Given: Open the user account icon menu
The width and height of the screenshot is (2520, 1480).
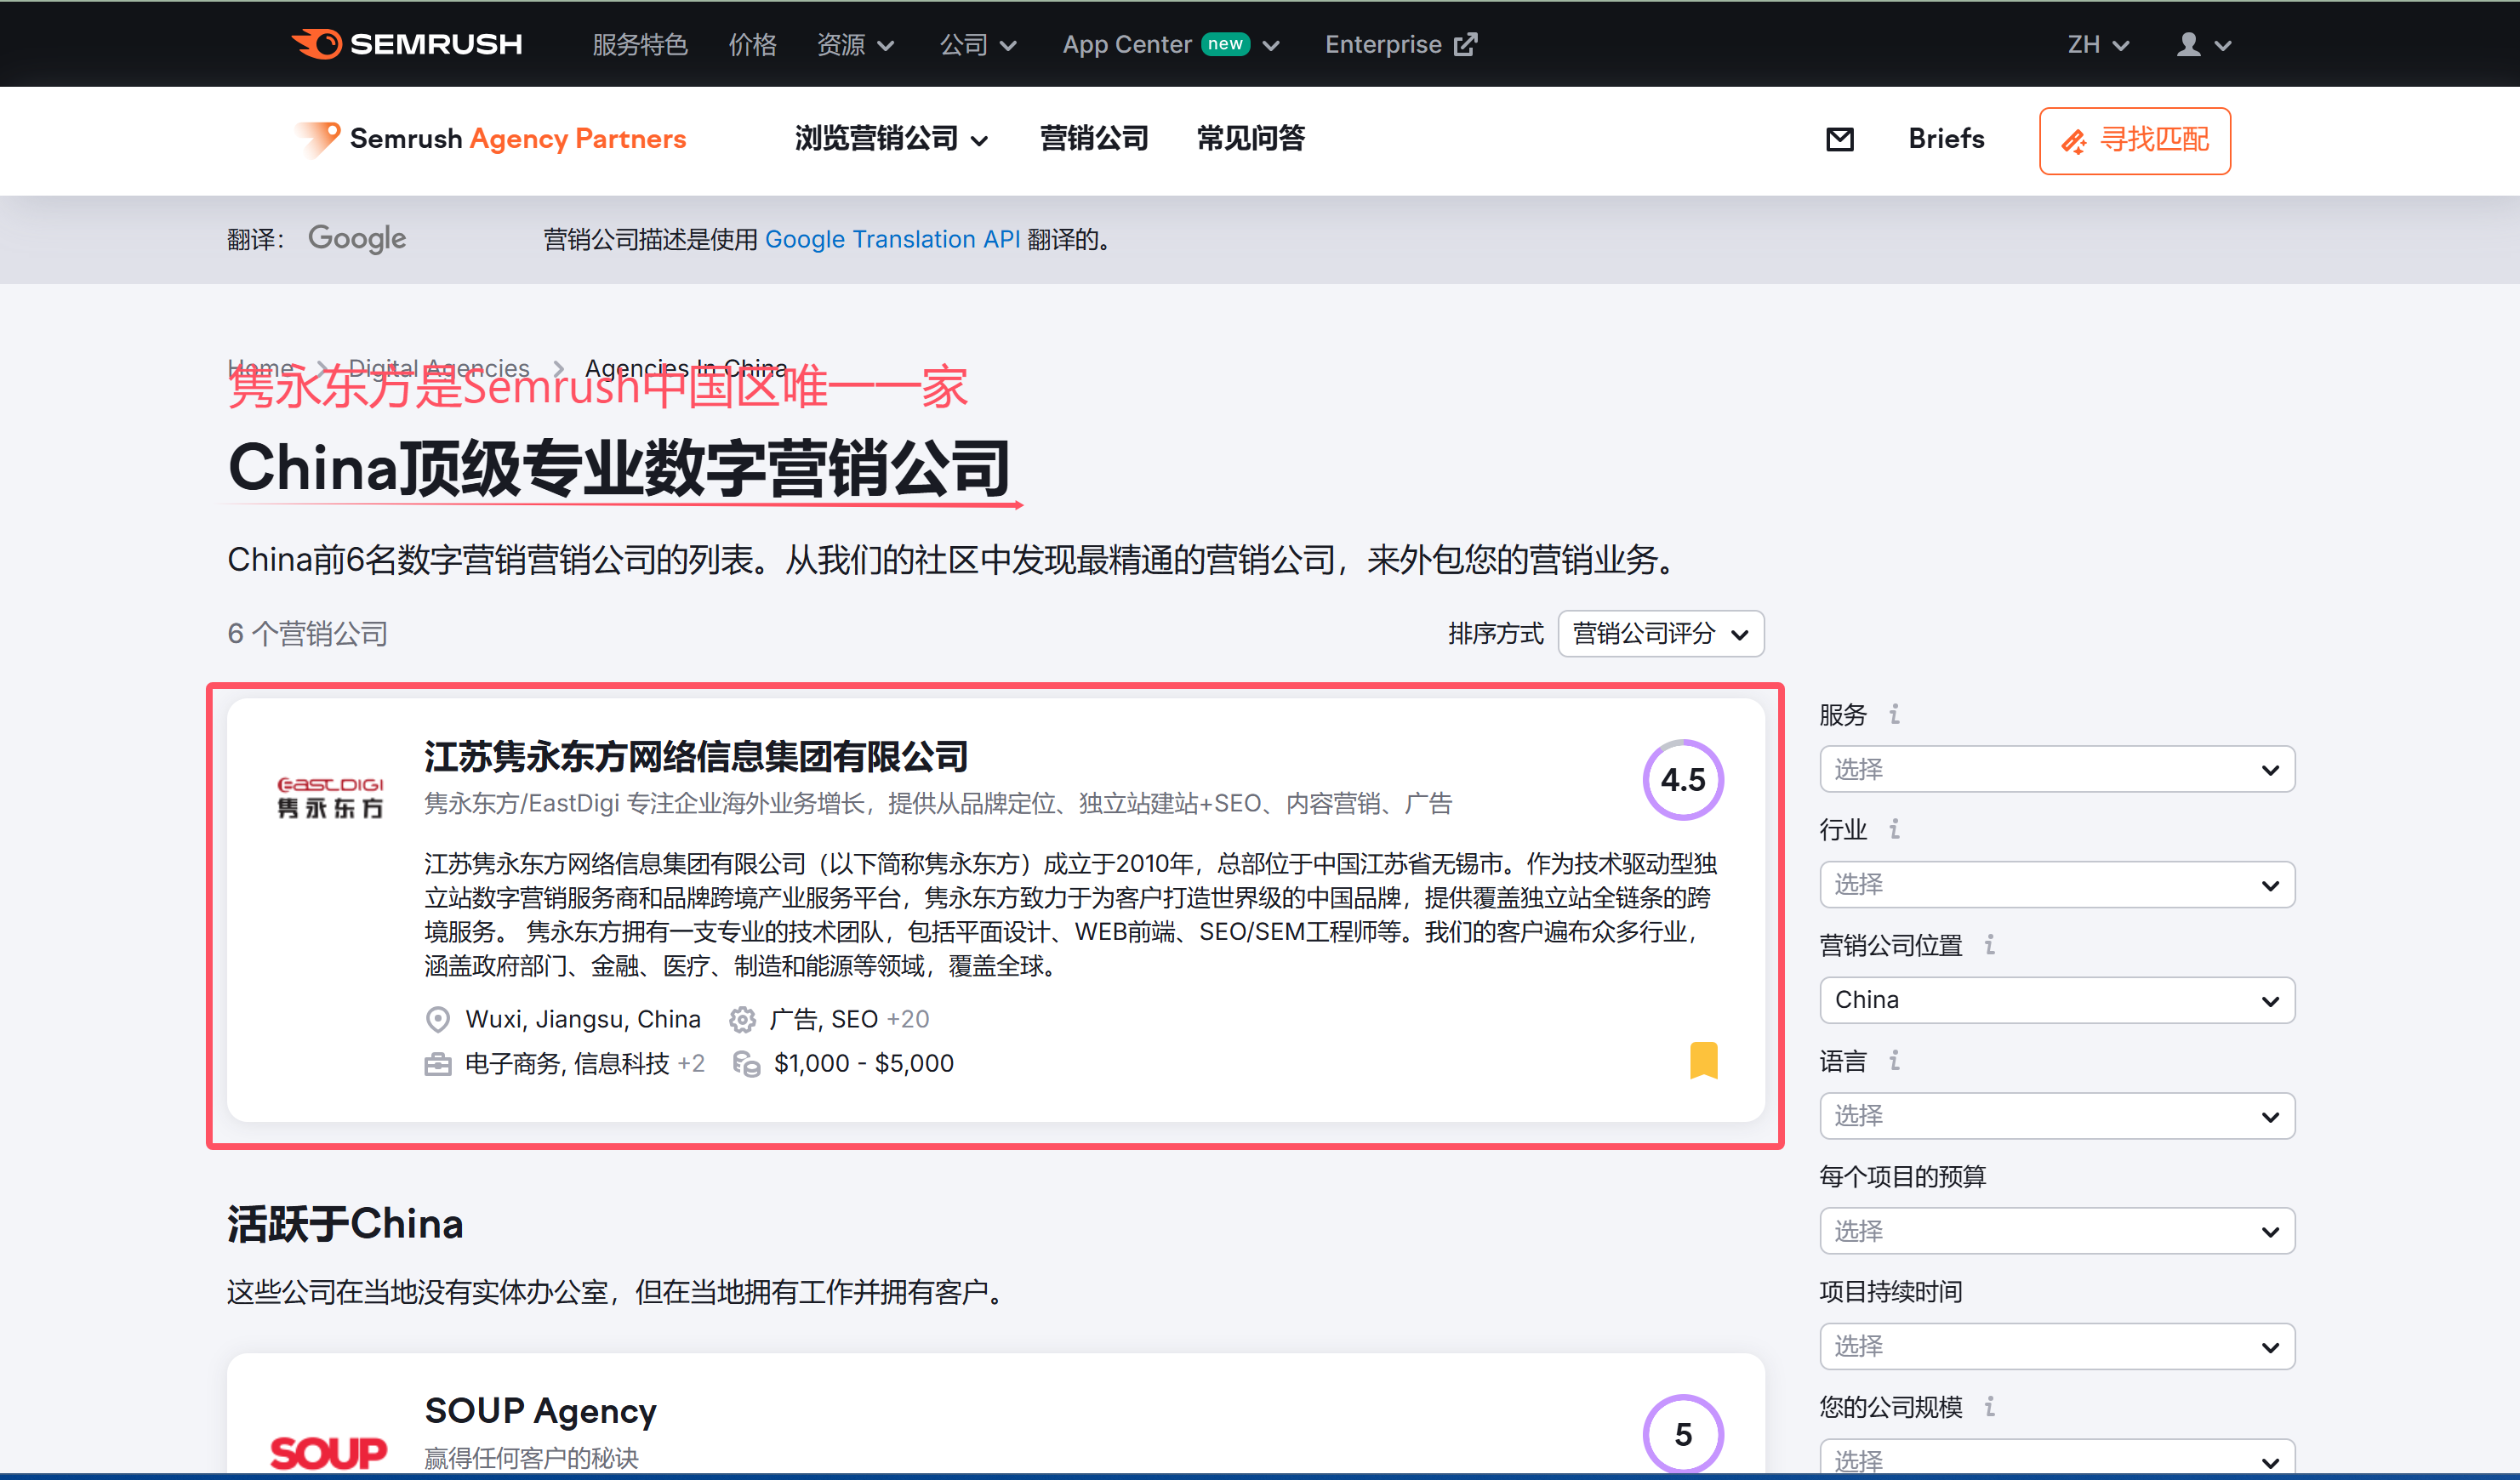Looking at the screenshot, I should [x=2204, y=44].
